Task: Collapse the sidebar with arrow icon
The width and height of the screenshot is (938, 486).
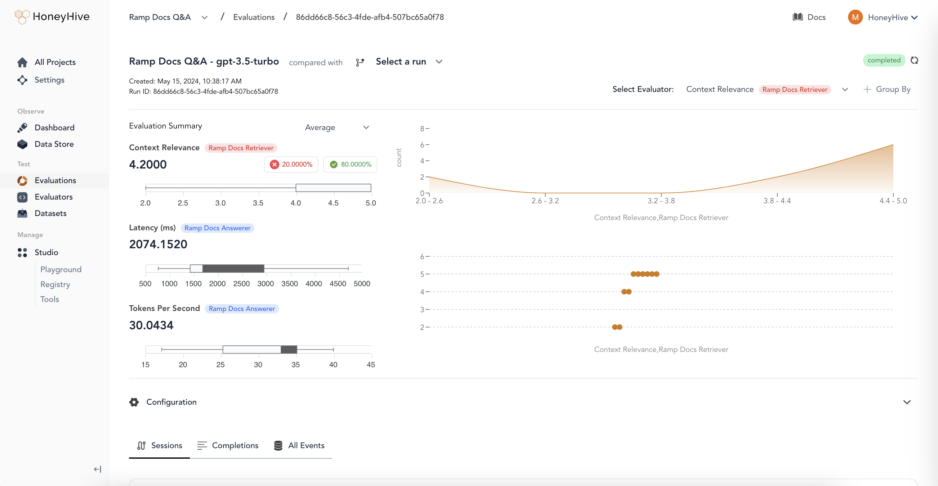Action: (97, 469)
